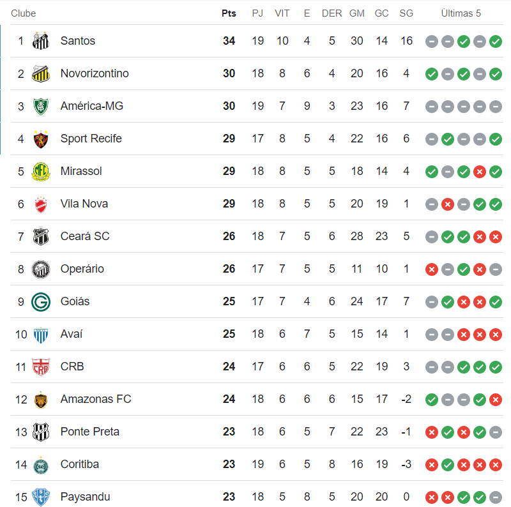The height and width of the screenshot is (507, 511).
Task: Click the Goiás green G crest
Action: [40, 301]
